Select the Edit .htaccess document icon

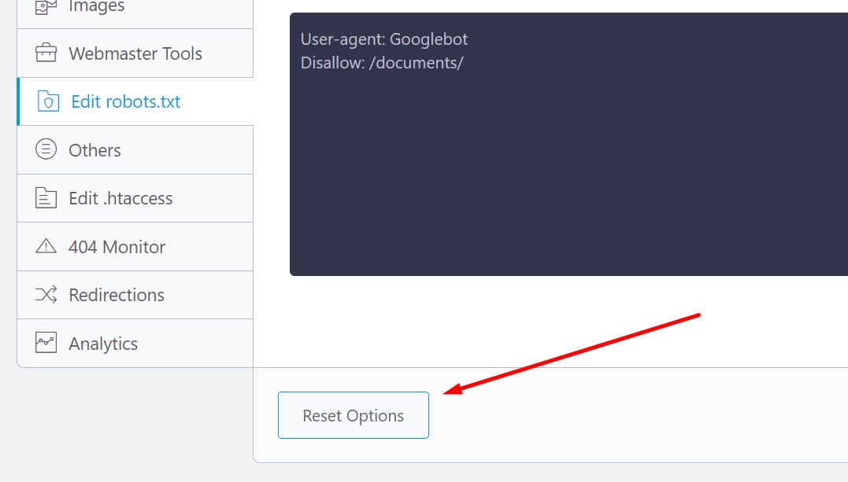[x=45, y=198]
